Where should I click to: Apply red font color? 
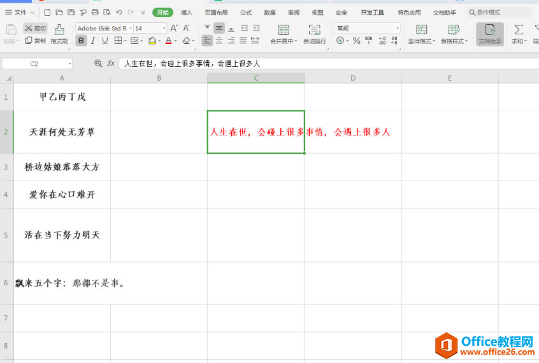(x=168, y=41)
